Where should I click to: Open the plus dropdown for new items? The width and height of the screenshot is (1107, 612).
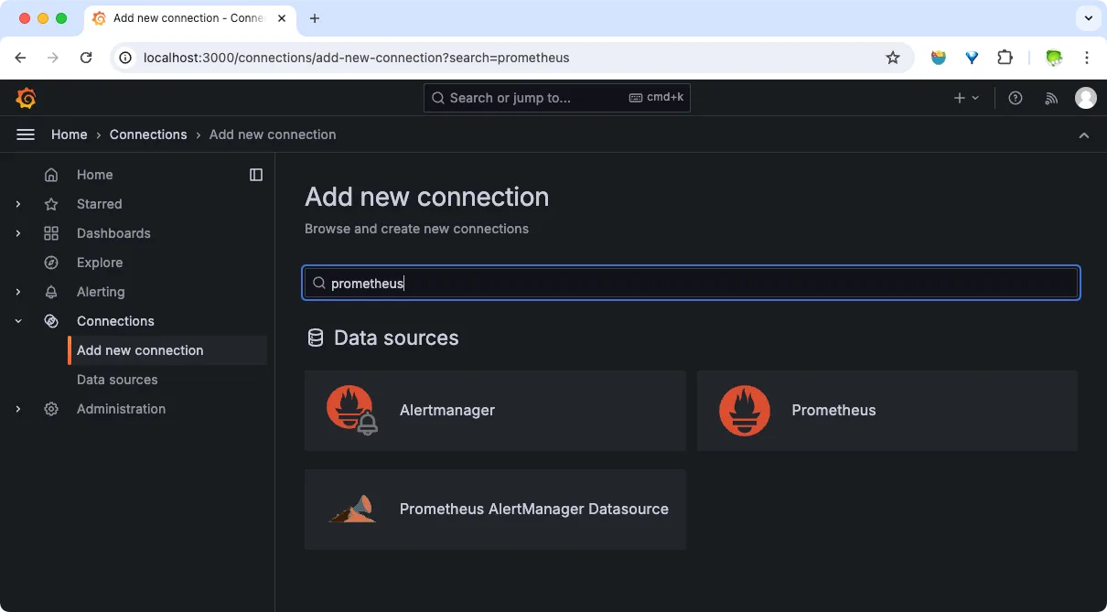coord(964,98)
